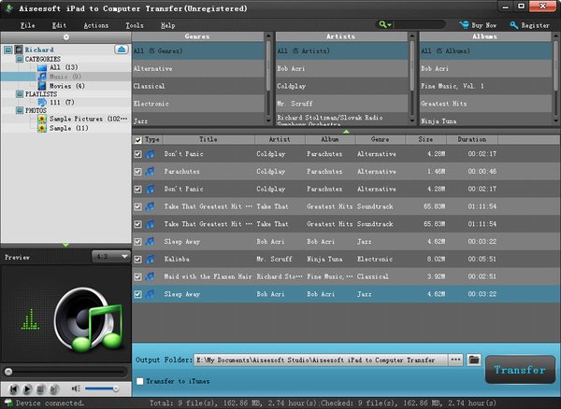Open the 4:3 aspect ratio dropdown
Viewport: 561px width, 409px height.
[x=110, y=256]
